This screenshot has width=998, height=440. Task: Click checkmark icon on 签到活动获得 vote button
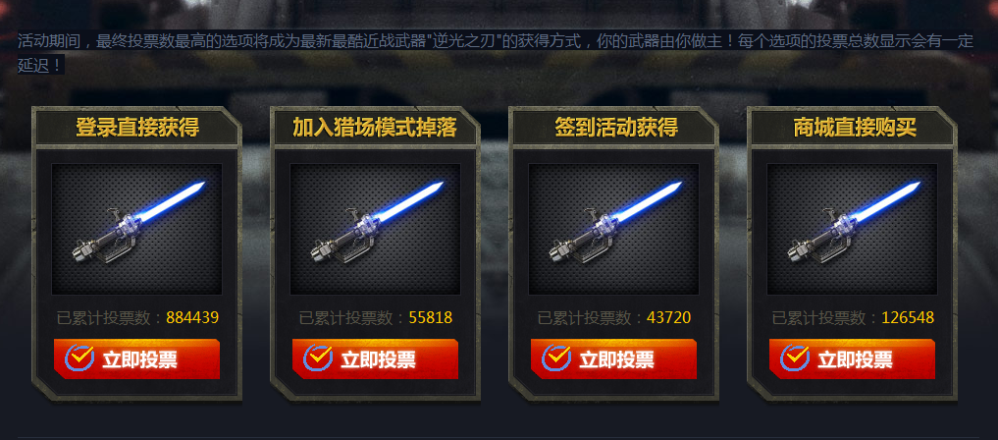(x=556, y=357)
